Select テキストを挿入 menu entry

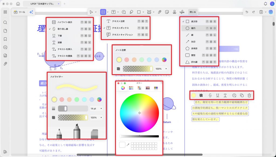tap(70, 49)
